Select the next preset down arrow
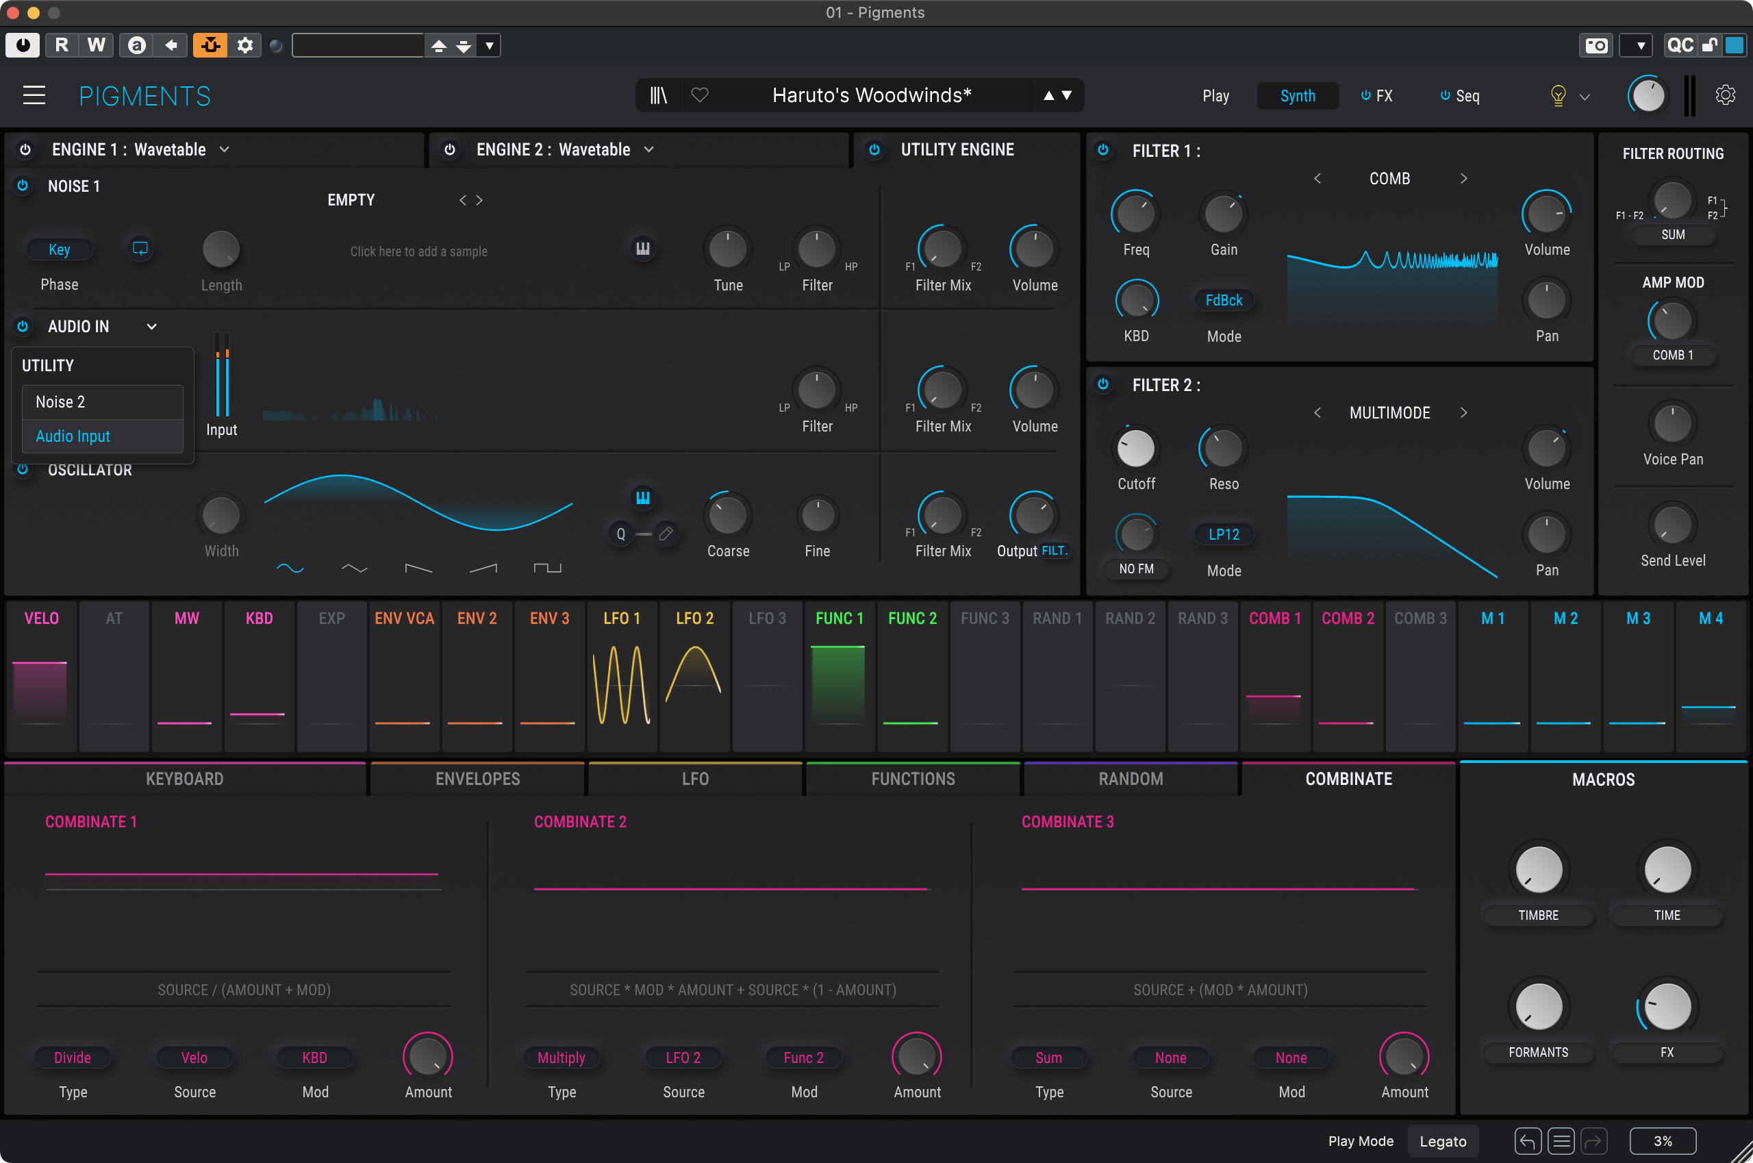This screenshot has width=1753, height=1163. point(1066,96)
